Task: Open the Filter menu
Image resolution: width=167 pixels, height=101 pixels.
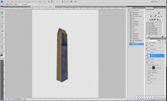Action: [x=24, y=2]
